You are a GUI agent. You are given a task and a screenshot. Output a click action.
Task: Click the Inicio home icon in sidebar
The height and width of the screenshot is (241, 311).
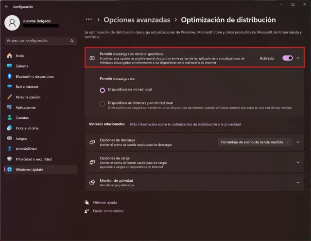9,55
